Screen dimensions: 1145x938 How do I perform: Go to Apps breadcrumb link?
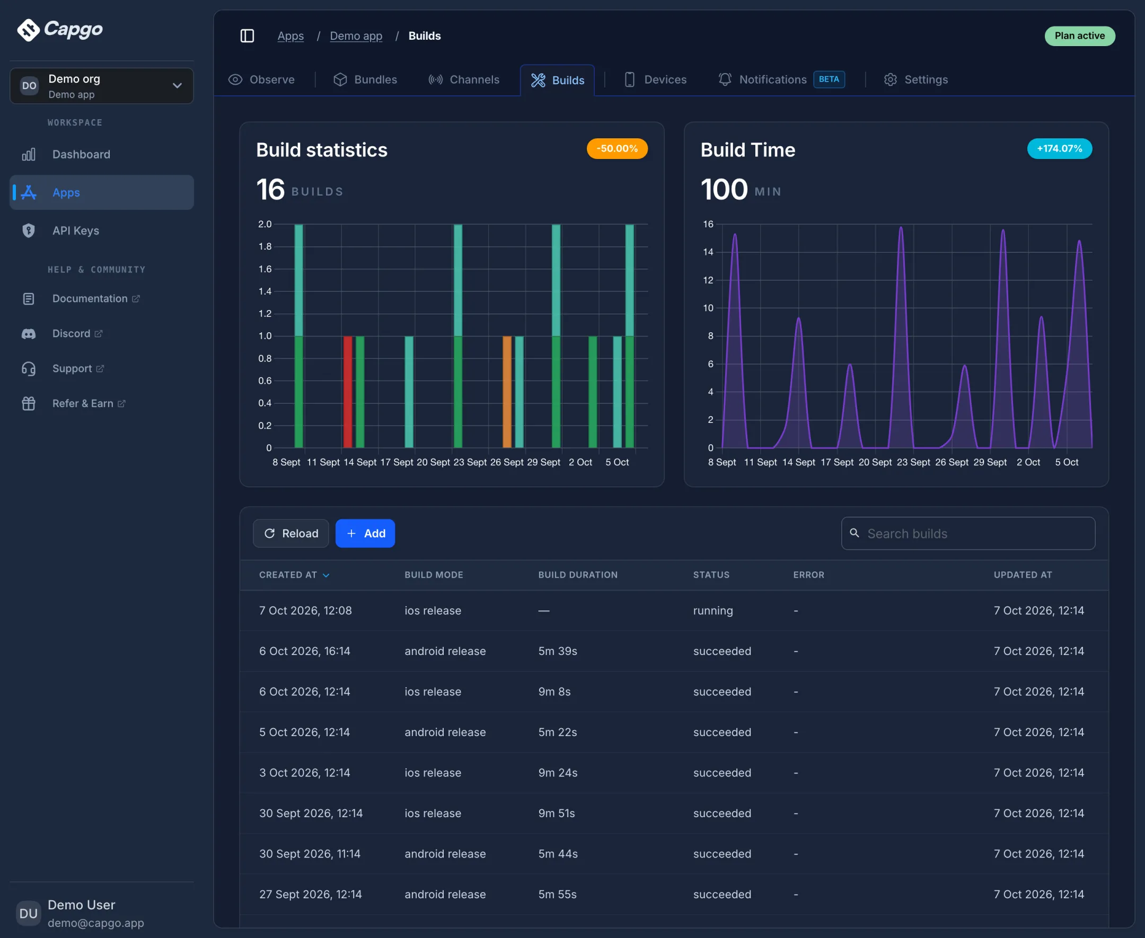[x=290, y=36]
